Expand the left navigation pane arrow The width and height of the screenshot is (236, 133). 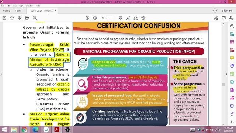click(x=1, y=74)
